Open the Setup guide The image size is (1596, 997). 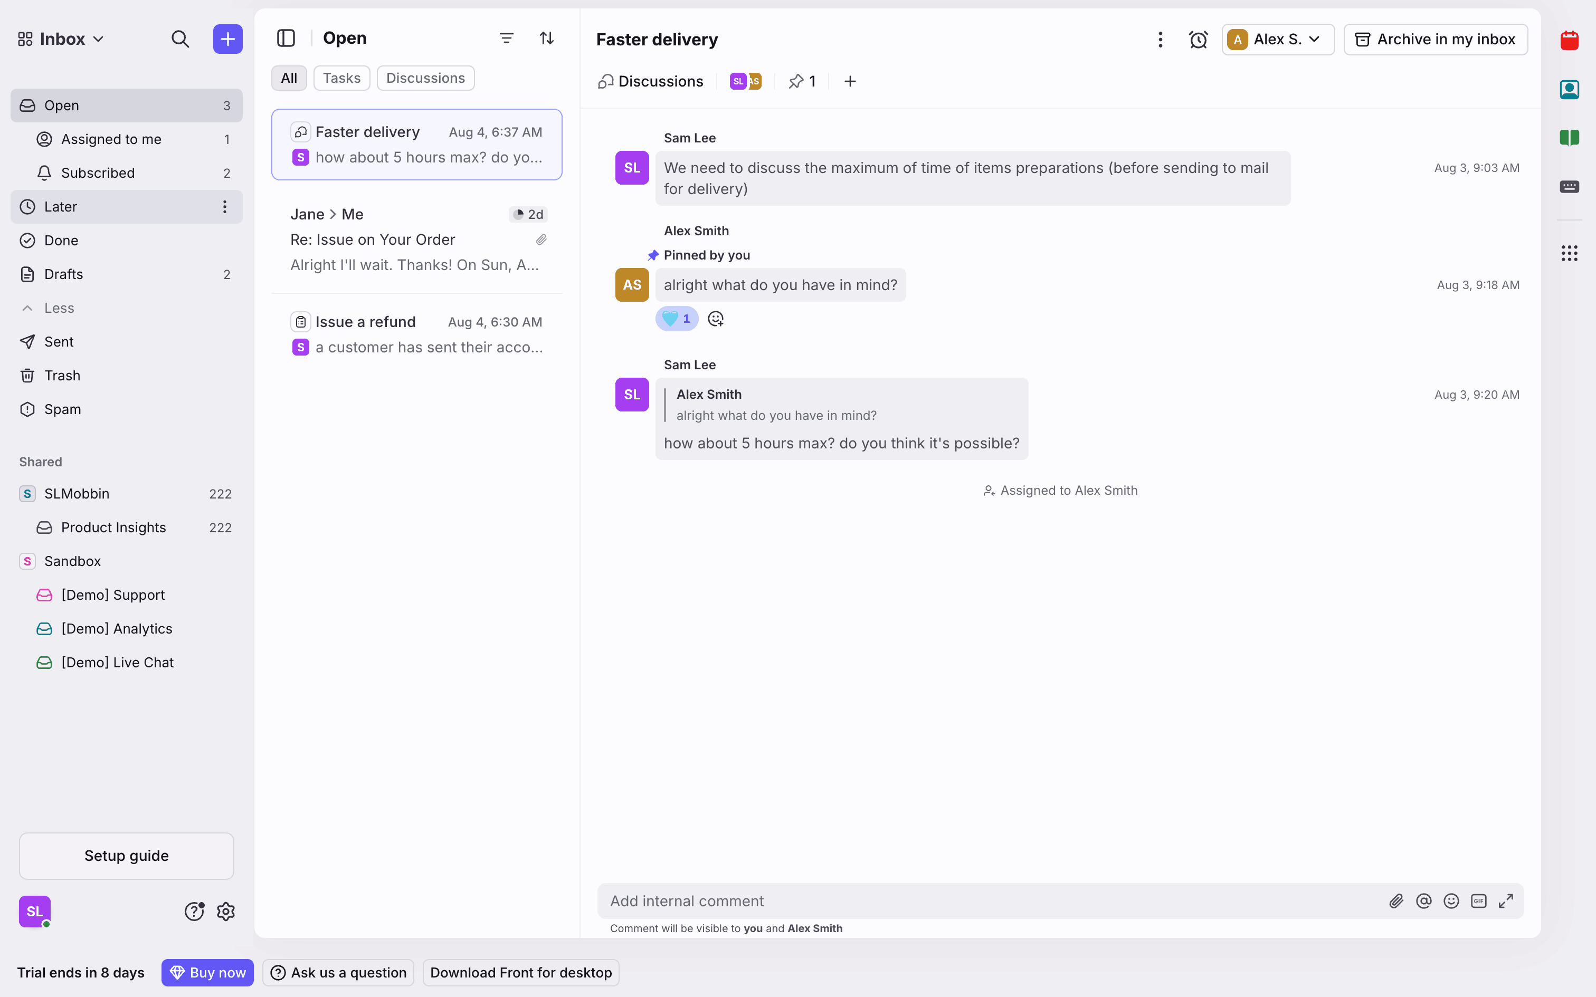click(x=126, y=855)
